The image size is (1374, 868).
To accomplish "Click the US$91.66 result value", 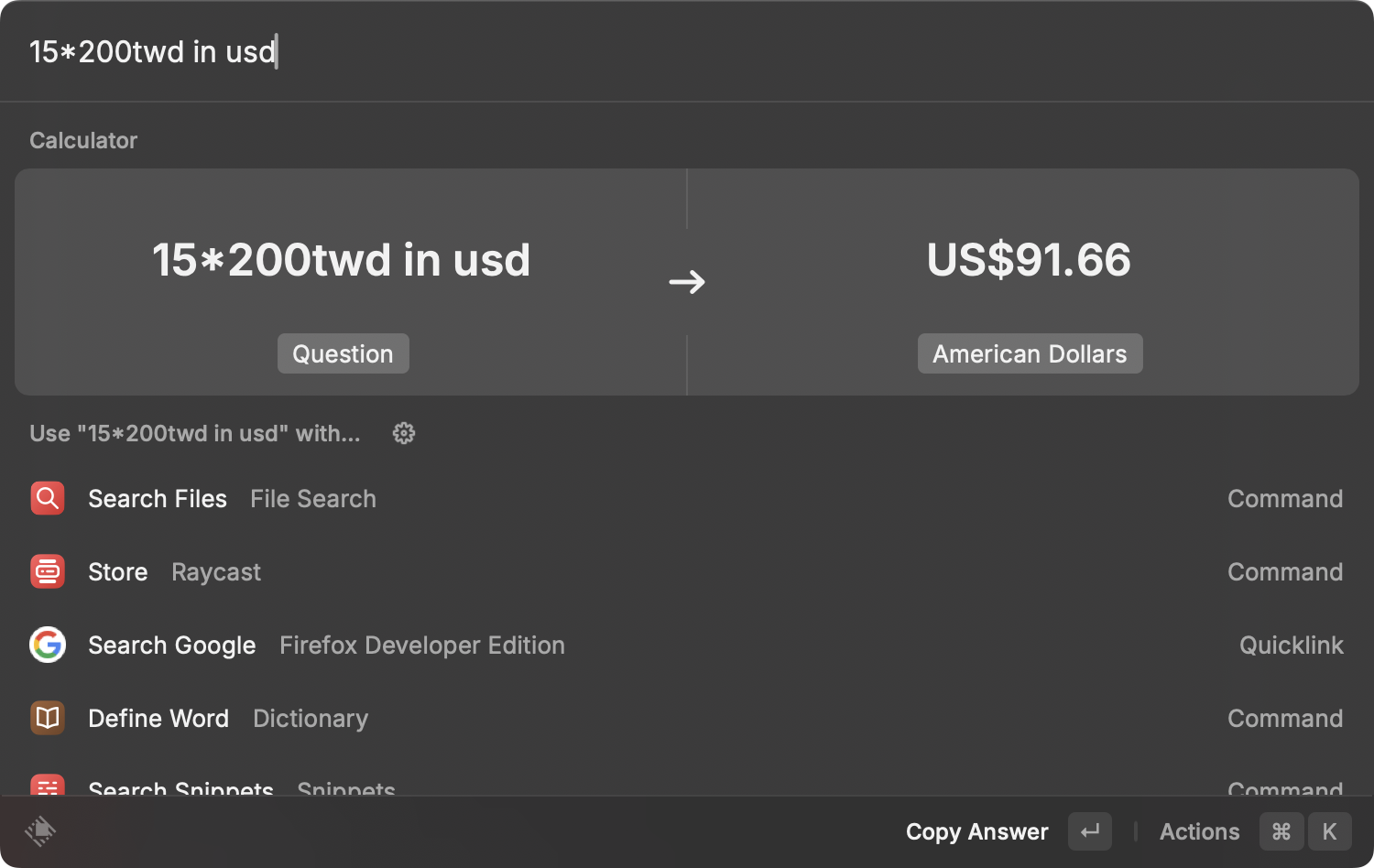I will coord(1029,260).
